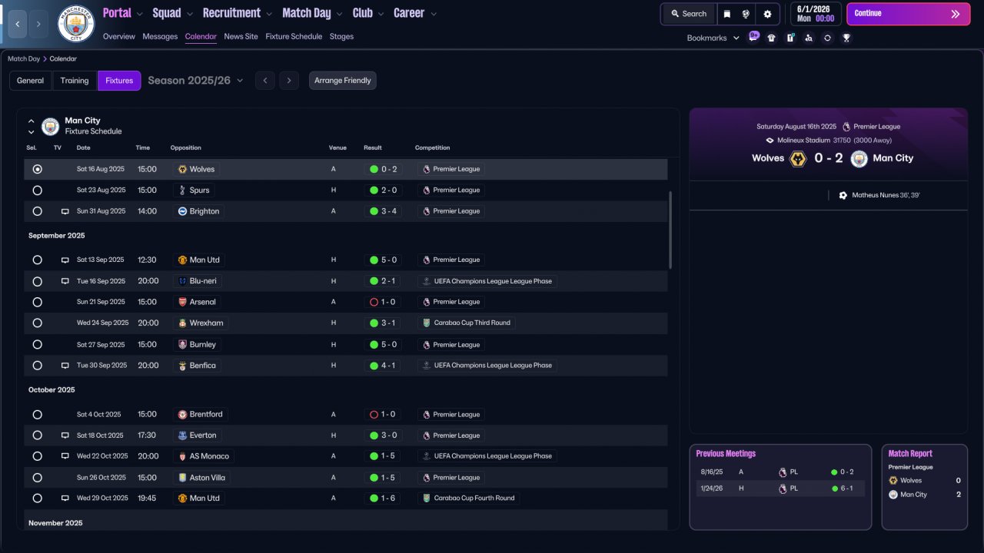Open the Stages sub-tab
Screen dimensions: 984x553
[x=342, y=36]
